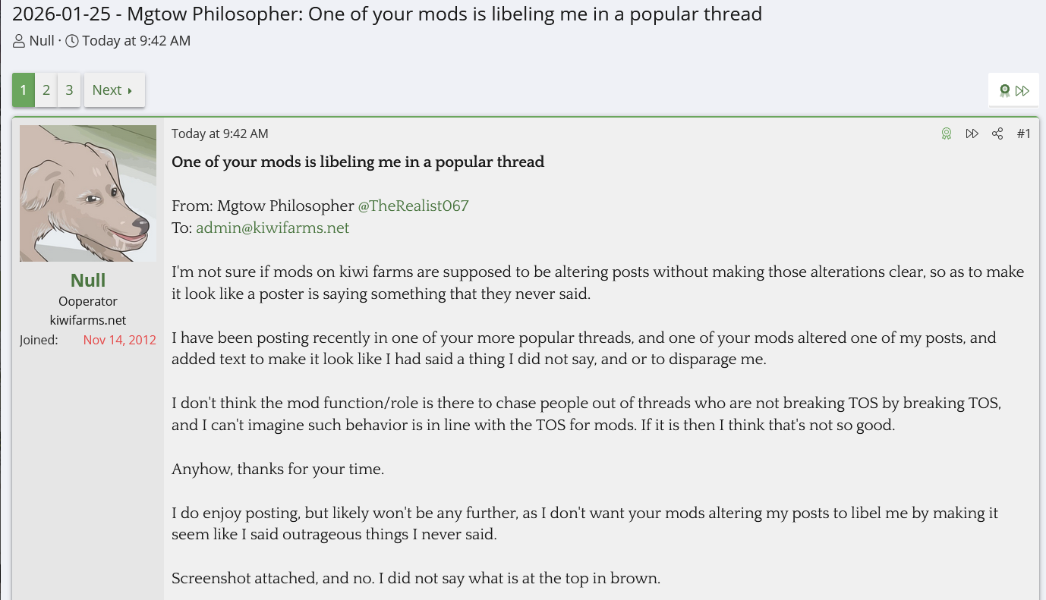The height and width of the screenshot is (600, 1046).
Task: Click the fast-forward arrows in the top-right box
Action: click(1022, 91)
